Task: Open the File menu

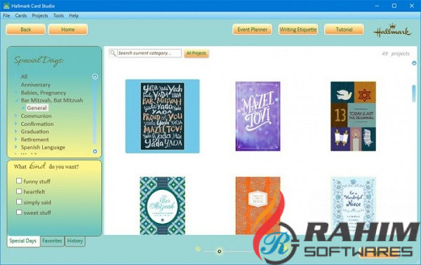Action: pyautogui.click(x=6, y=15)
